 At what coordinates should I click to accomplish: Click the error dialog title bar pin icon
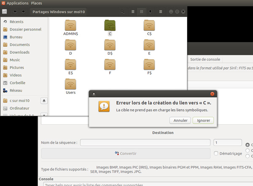pyautogui.click(x=94, y=94)
